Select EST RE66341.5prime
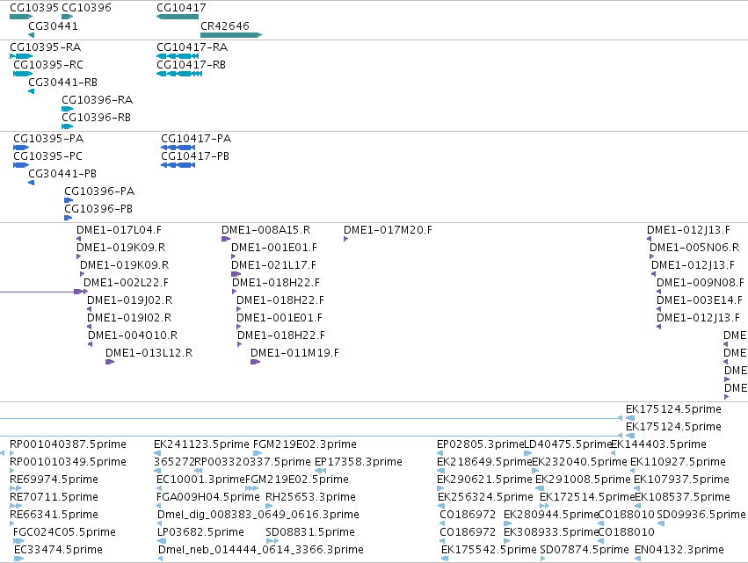The width and height of the screenshot is (748, 563). (54, 515)
